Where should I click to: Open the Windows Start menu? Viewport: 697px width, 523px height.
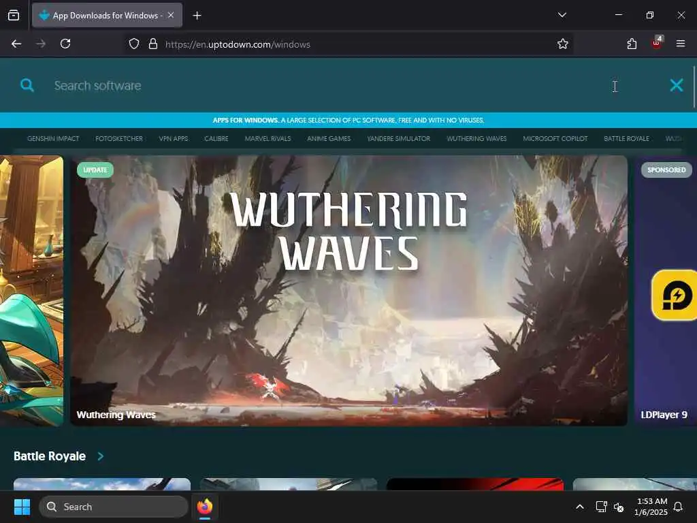tap(22, 507)
